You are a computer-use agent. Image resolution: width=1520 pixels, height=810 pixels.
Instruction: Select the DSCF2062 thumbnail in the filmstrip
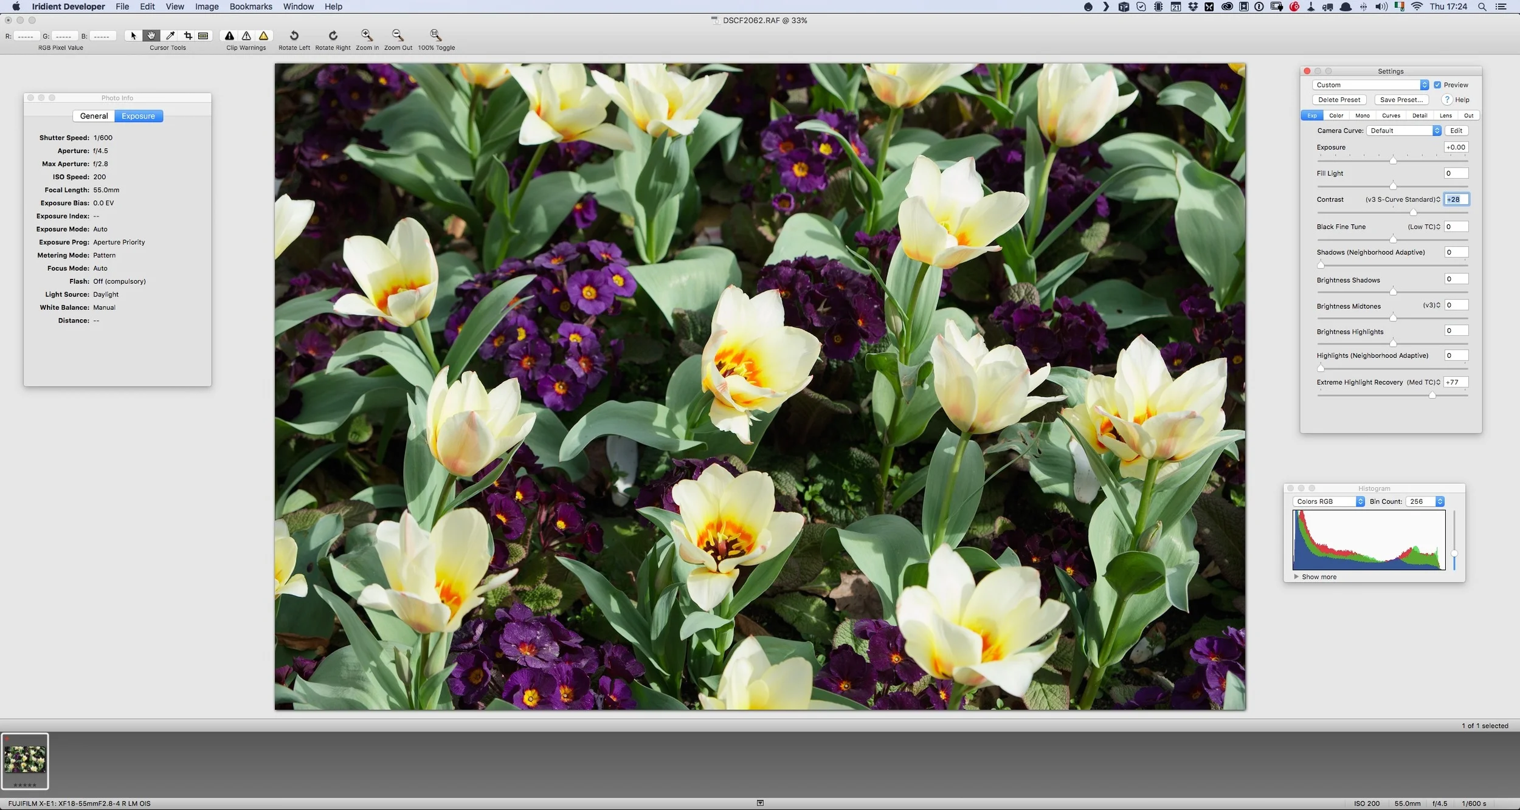tap(26, 758)
